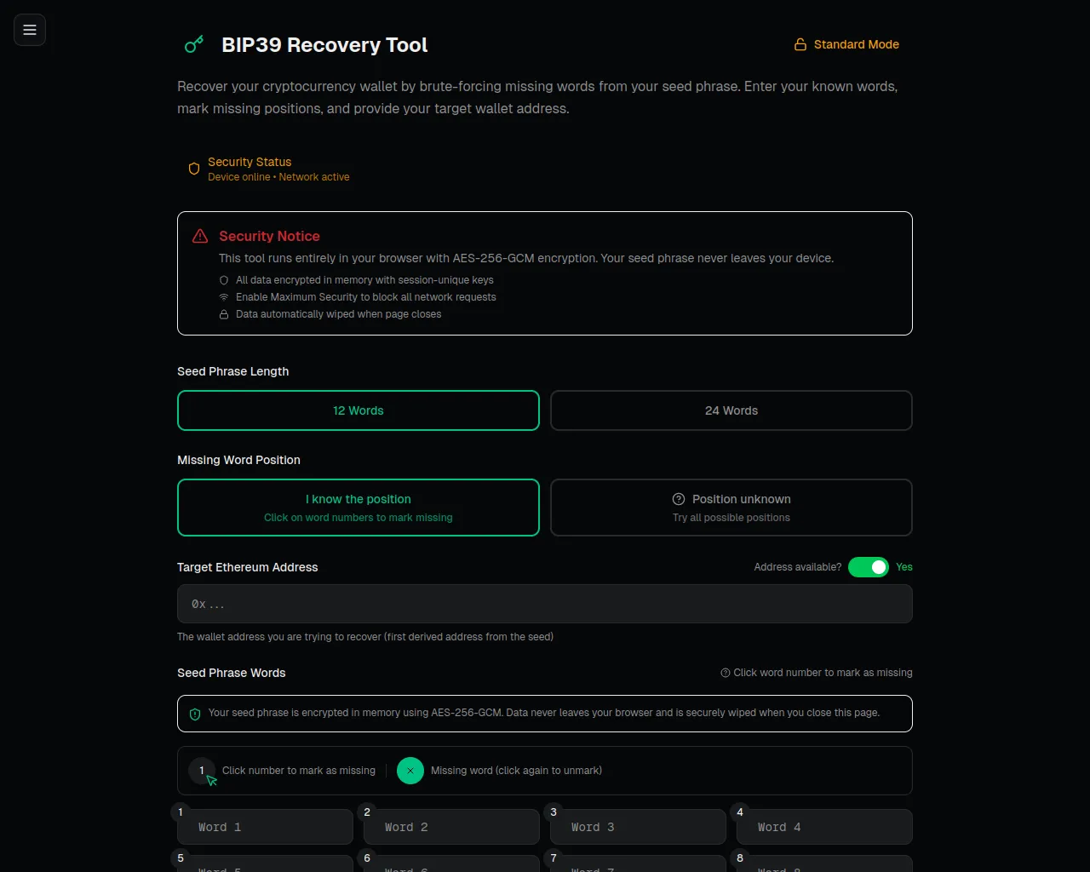Mark word number 4 as missing
The width and height of the screenshot is (1090, 872).
740,812
